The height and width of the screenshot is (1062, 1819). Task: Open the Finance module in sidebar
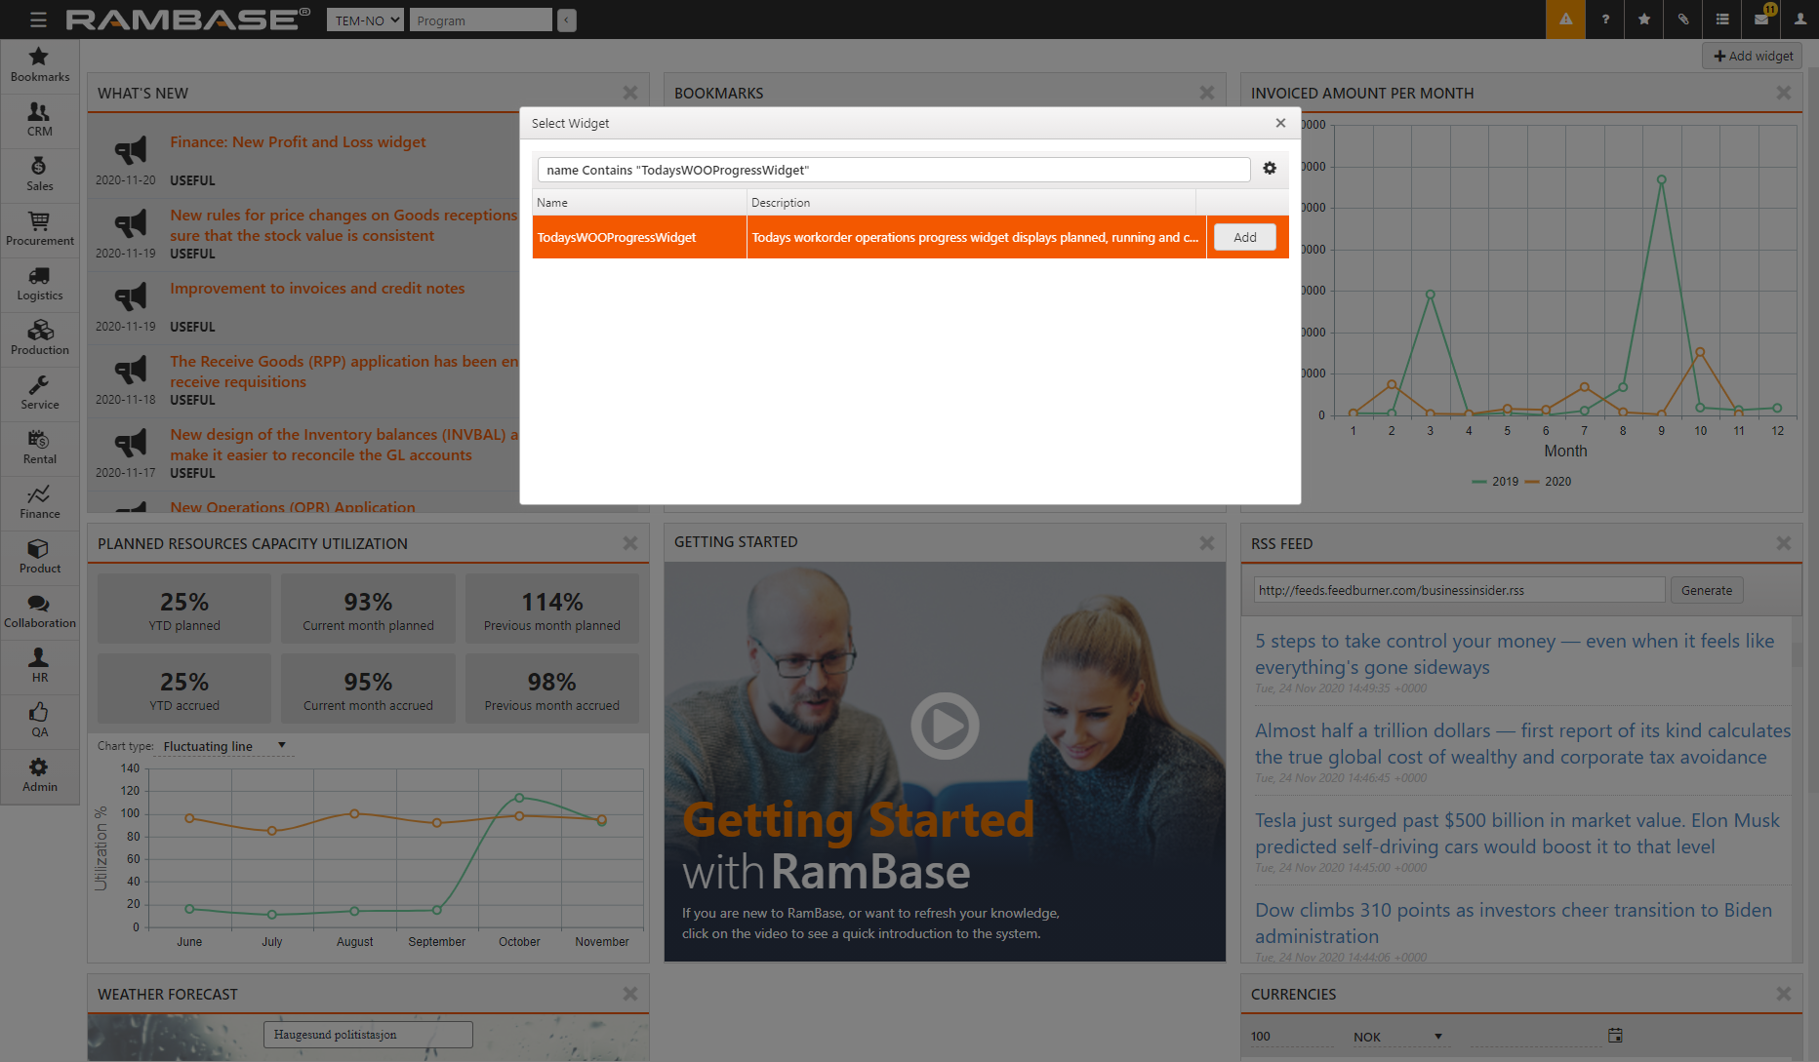40,502
